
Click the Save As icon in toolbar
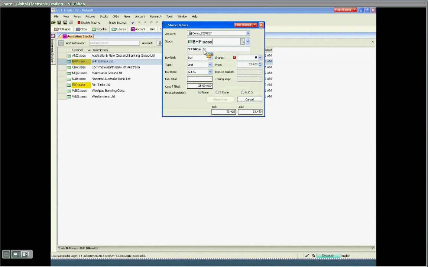(65, 23)
